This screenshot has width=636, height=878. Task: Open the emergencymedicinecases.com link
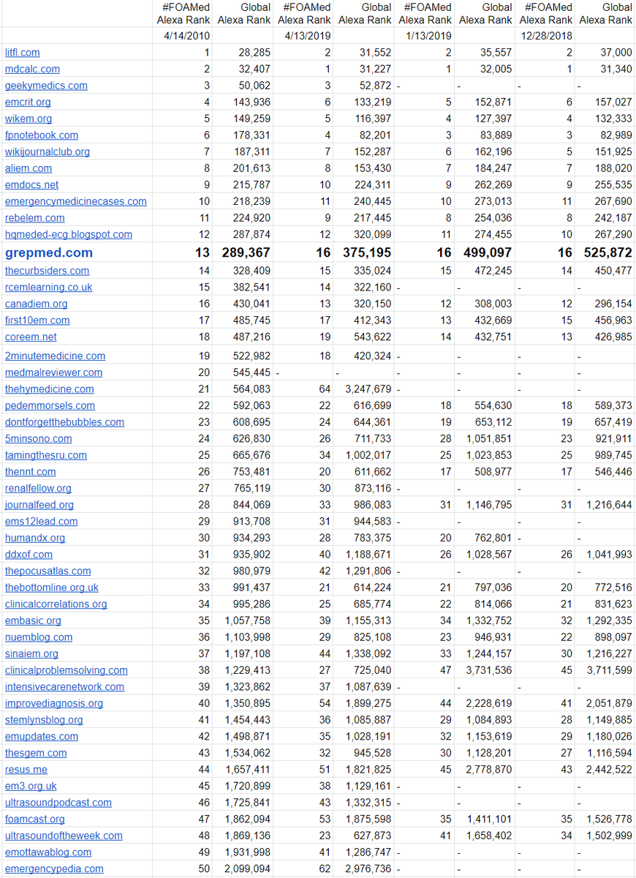(76, 201)
